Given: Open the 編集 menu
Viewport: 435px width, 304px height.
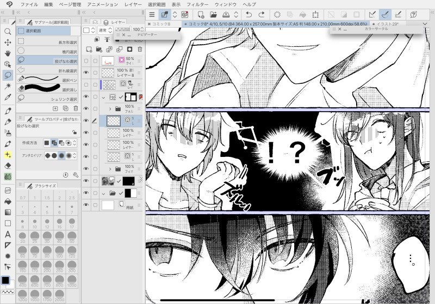Looking at the screenshot, I should 48,4.
